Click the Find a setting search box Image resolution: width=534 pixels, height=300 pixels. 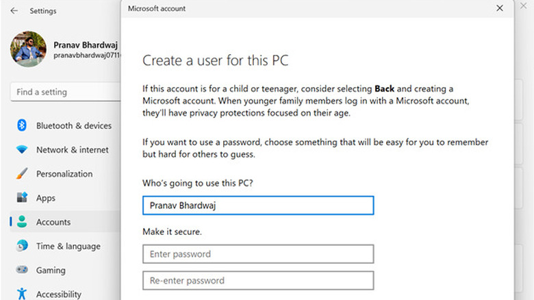point(65,92)
